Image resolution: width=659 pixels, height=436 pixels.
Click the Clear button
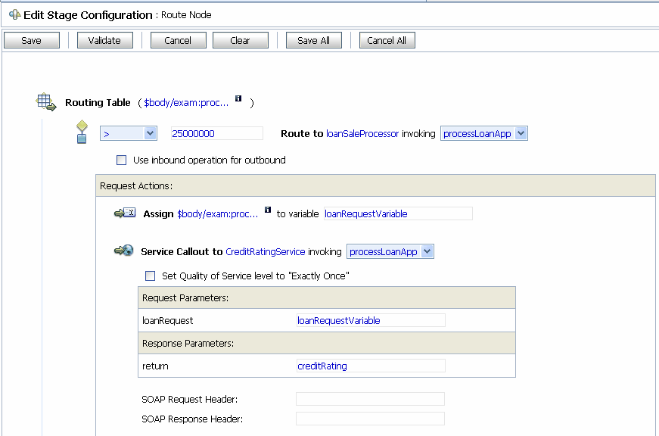(241, 40)
